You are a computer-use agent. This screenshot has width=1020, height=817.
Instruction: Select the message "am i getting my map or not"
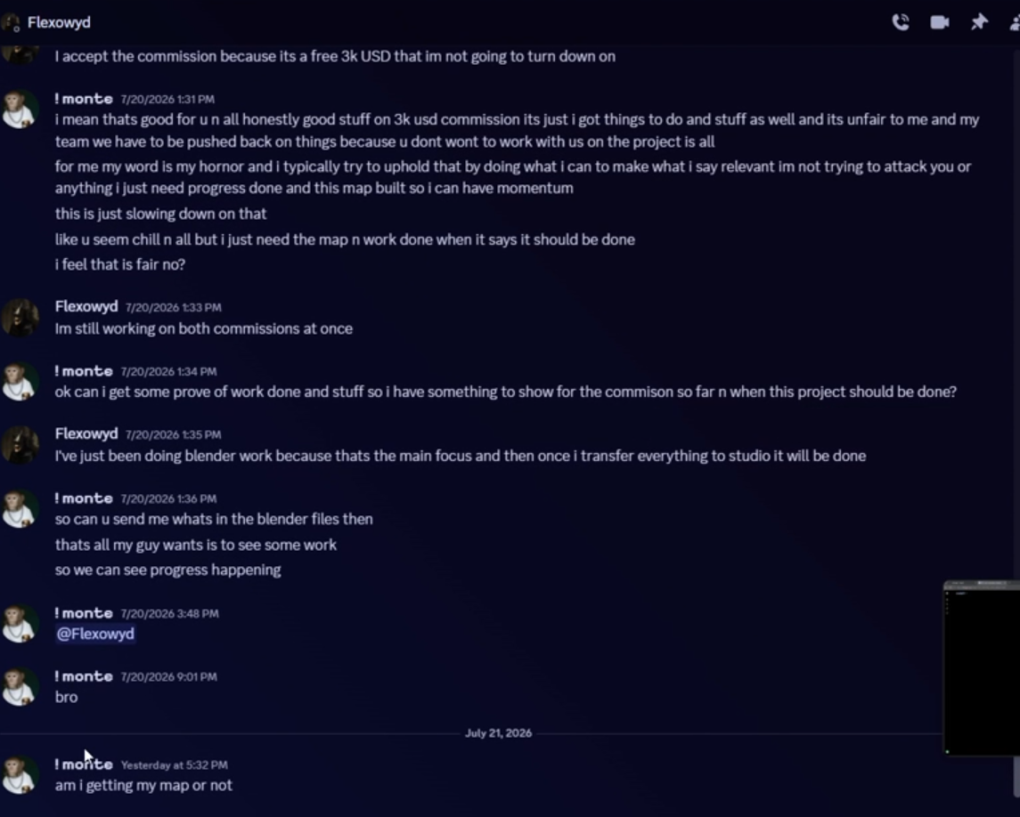(x=143, y=785)
